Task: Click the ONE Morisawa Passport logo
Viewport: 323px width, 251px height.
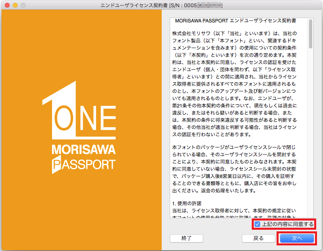Action: (79, 128)
